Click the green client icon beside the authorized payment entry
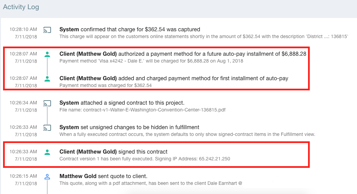 (x=47, y=54)
